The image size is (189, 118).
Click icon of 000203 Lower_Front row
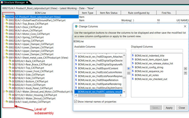click(x=10, y=71)
